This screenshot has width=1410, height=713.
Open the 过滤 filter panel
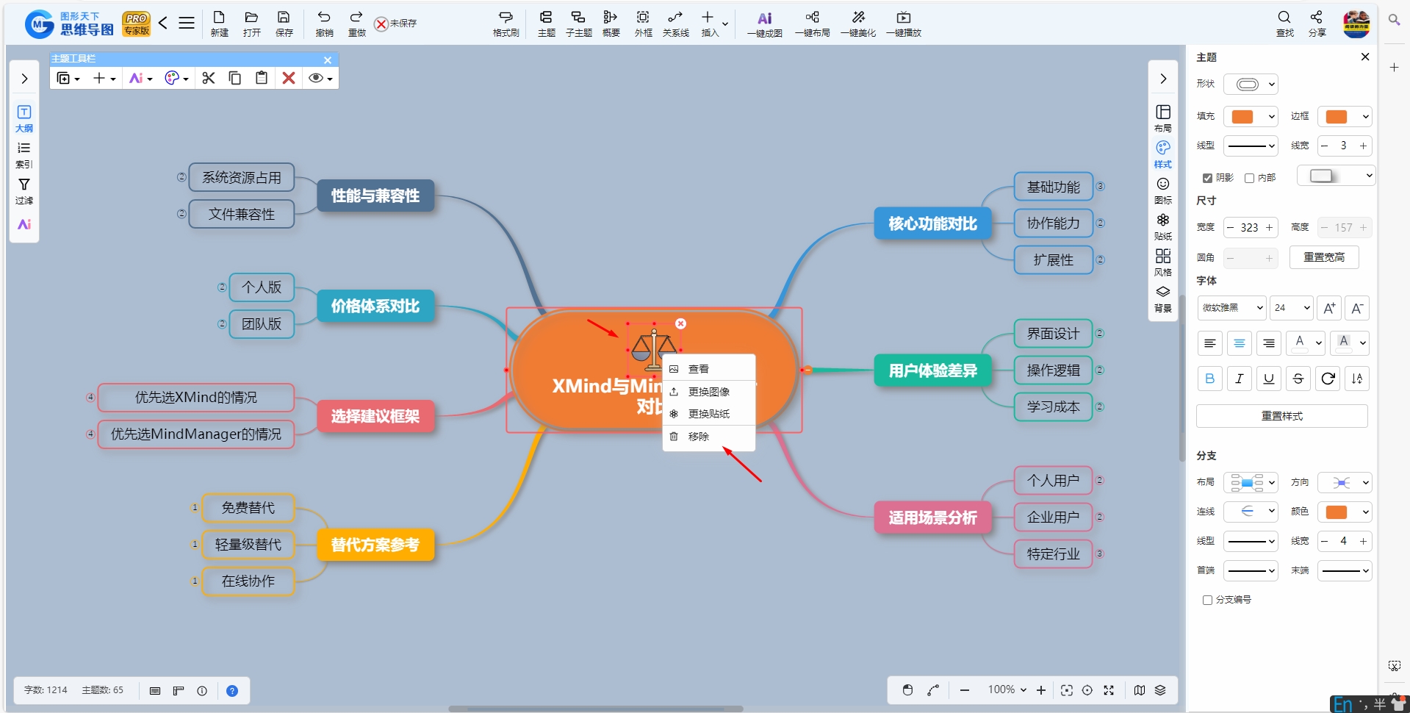[x=24, y=190]
